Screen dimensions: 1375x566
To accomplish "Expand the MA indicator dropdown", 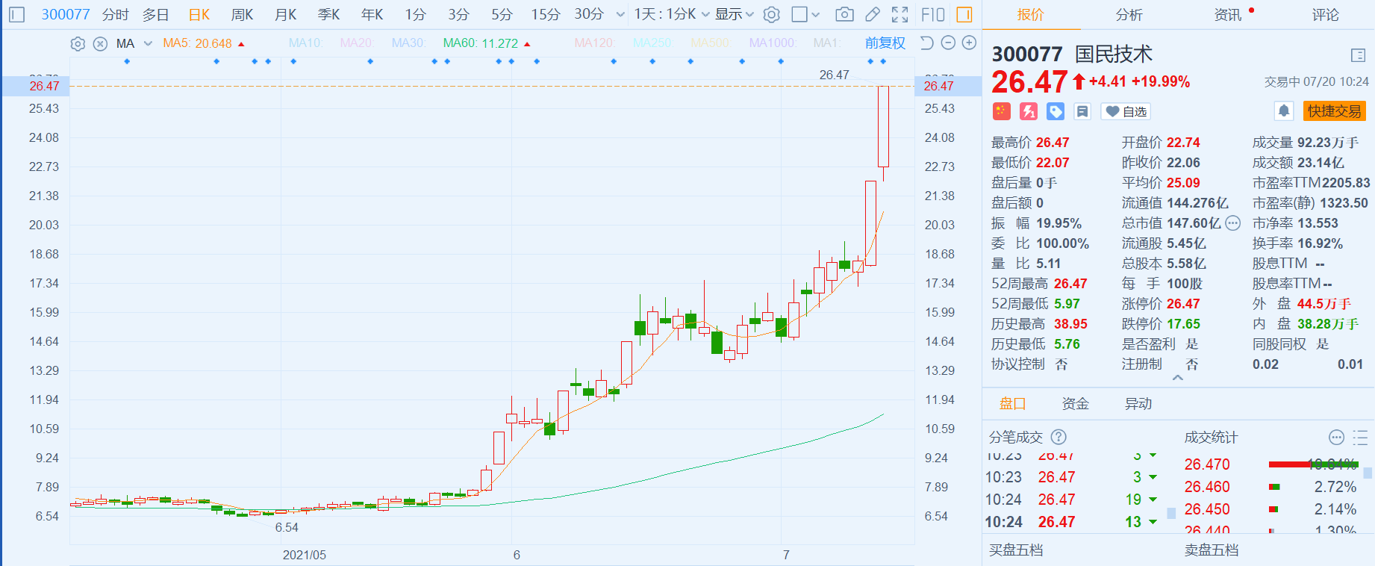I will point(148,44).
